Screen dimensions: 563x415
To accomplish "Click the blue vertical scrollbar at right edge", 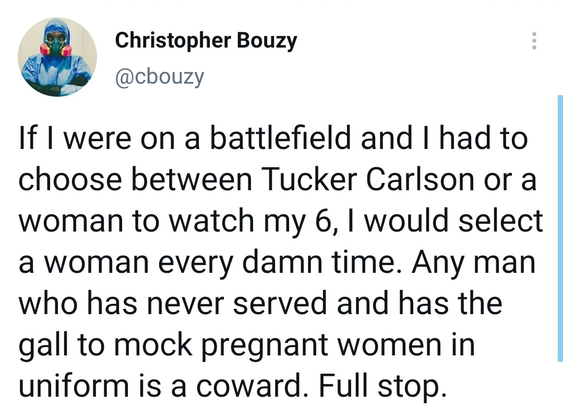I will click(560, 228).
